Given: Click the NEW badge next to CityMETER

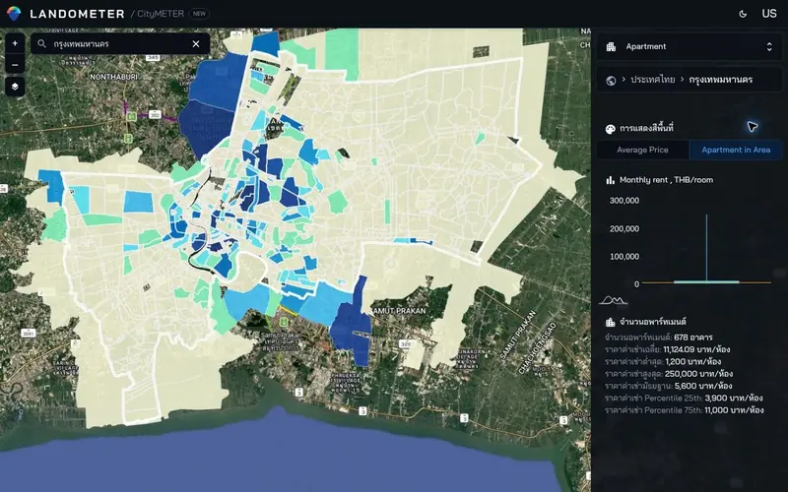Looking at the screenshot, I should (x=199, y=14).
